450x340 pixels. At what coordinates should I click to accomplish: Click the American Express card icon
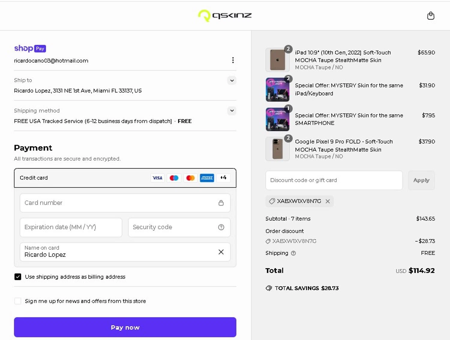point(207,178)
